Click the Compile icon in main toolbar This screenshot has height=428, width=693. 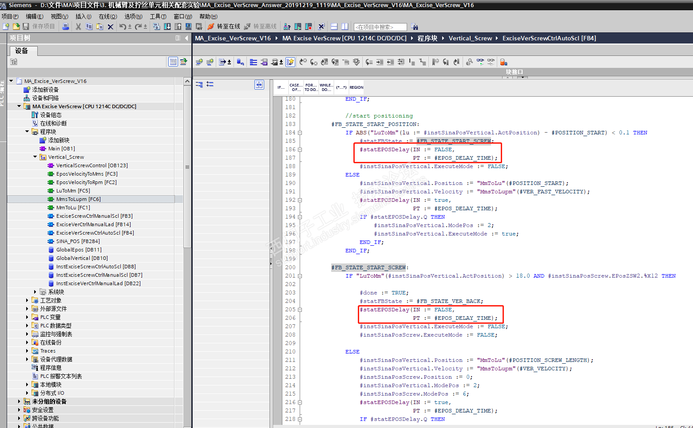point(157,27)
